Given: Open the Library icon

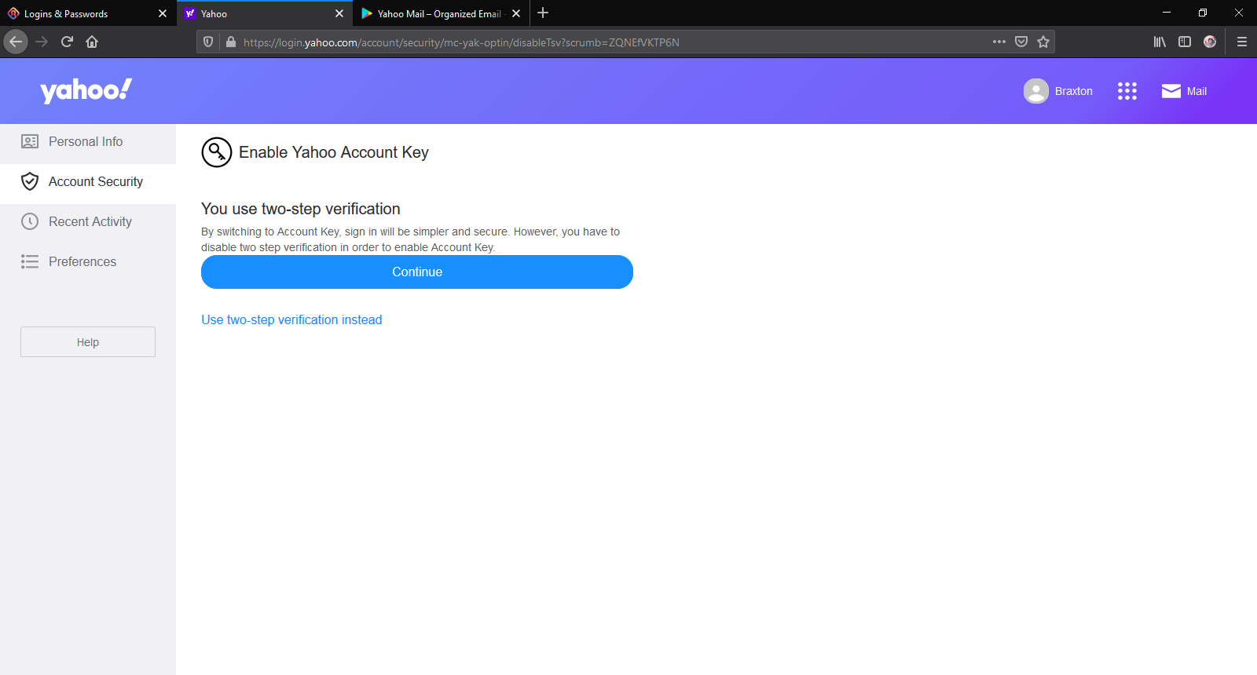Looking at the screenshot, I should click(1160, 42).
